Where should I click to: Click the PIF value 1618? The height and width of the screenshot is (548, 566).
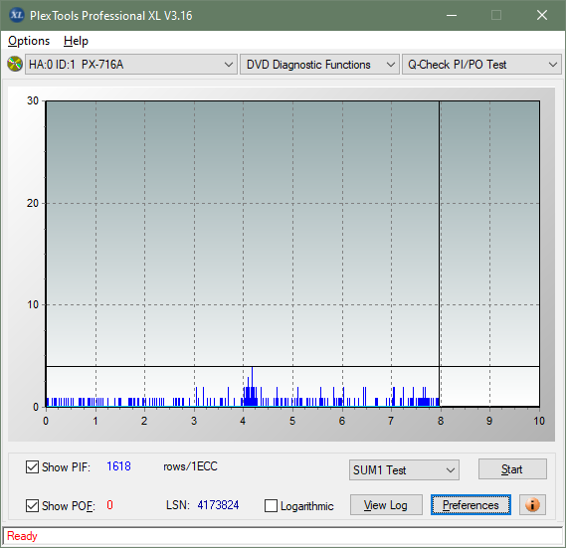(x=118, y=466)
